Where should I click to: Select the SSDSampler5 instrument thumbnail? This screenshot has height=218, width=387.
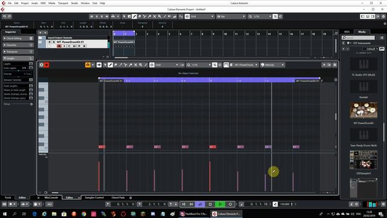(363, 160)
